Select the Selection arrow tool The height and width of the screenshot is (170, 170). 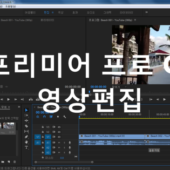[27, 110]
